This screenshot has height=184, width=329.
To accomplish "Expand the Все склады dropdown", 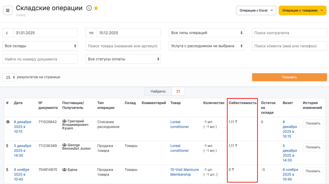I will [40, 46].
